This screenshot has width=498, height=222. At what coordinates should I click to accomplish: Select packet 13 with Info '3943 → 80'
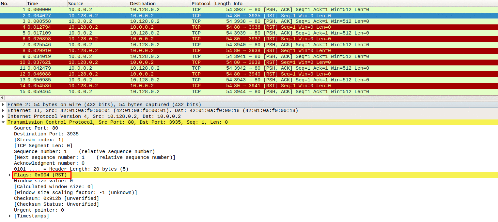[249, 80]
